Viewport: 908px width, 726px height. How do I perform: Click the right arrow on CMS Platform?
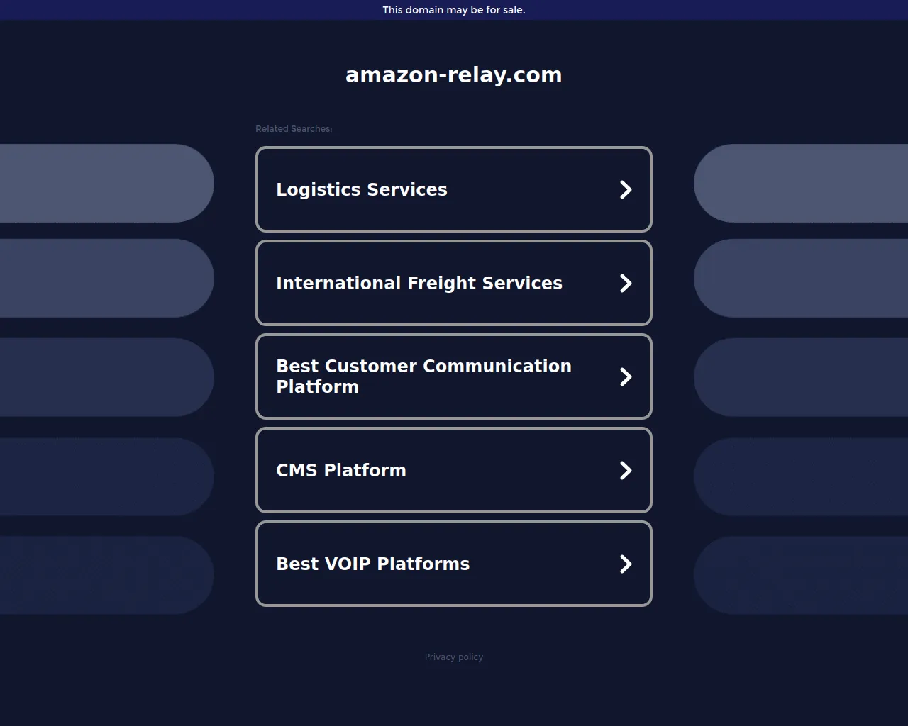[626, 470]
